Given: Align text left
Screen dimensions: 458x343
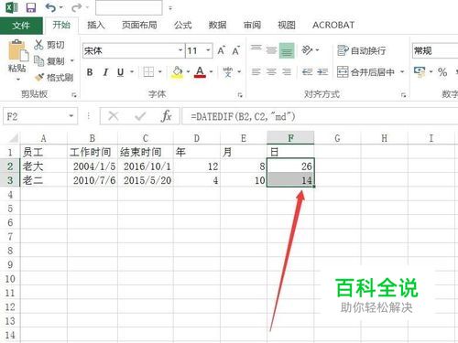Looking at the screenshot, I should click(256, 72).
